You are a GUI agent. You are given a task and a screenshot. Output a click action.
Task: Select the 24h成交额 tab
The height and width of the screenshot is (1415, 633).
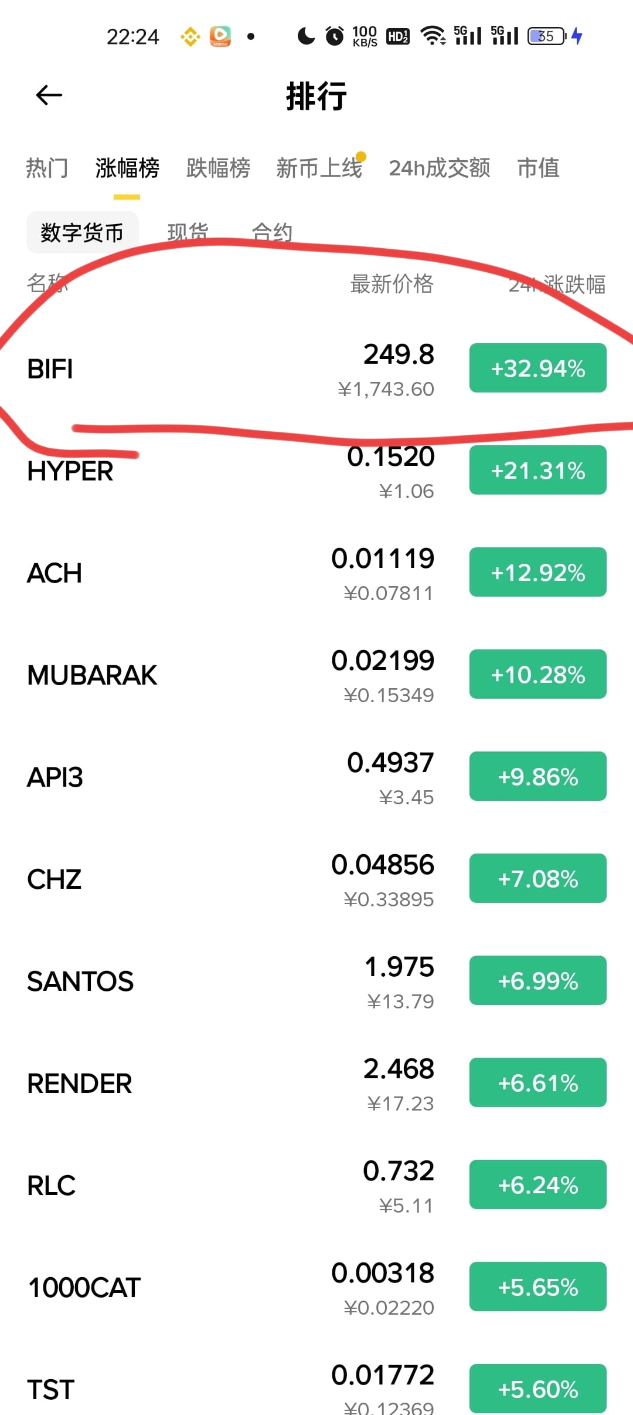[x=440, y=168]
